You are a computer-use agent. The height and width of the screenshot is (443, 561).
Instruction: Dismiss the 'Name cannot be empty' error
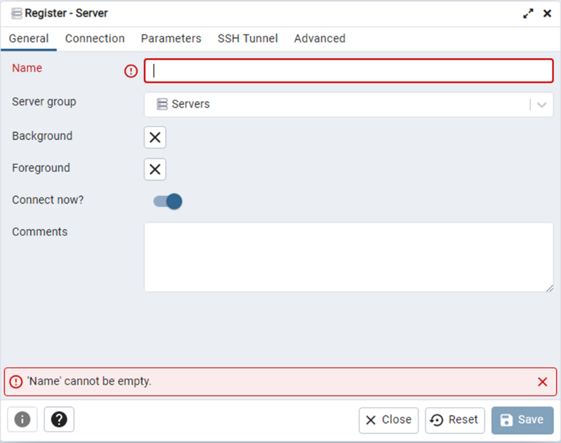542,382
